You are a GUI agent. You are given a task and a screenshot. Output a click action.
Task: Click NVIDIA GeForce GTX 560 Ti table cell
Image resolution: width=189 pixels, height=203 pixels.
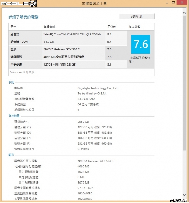[x=74, y=49]
